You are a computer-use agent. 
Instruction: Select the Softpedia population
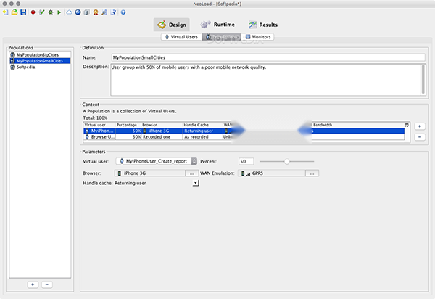pos(40,67)
